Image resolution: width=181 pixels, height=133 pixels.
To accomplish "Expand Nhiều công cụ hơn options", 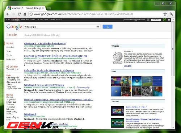I will click(x=13, y=119).
